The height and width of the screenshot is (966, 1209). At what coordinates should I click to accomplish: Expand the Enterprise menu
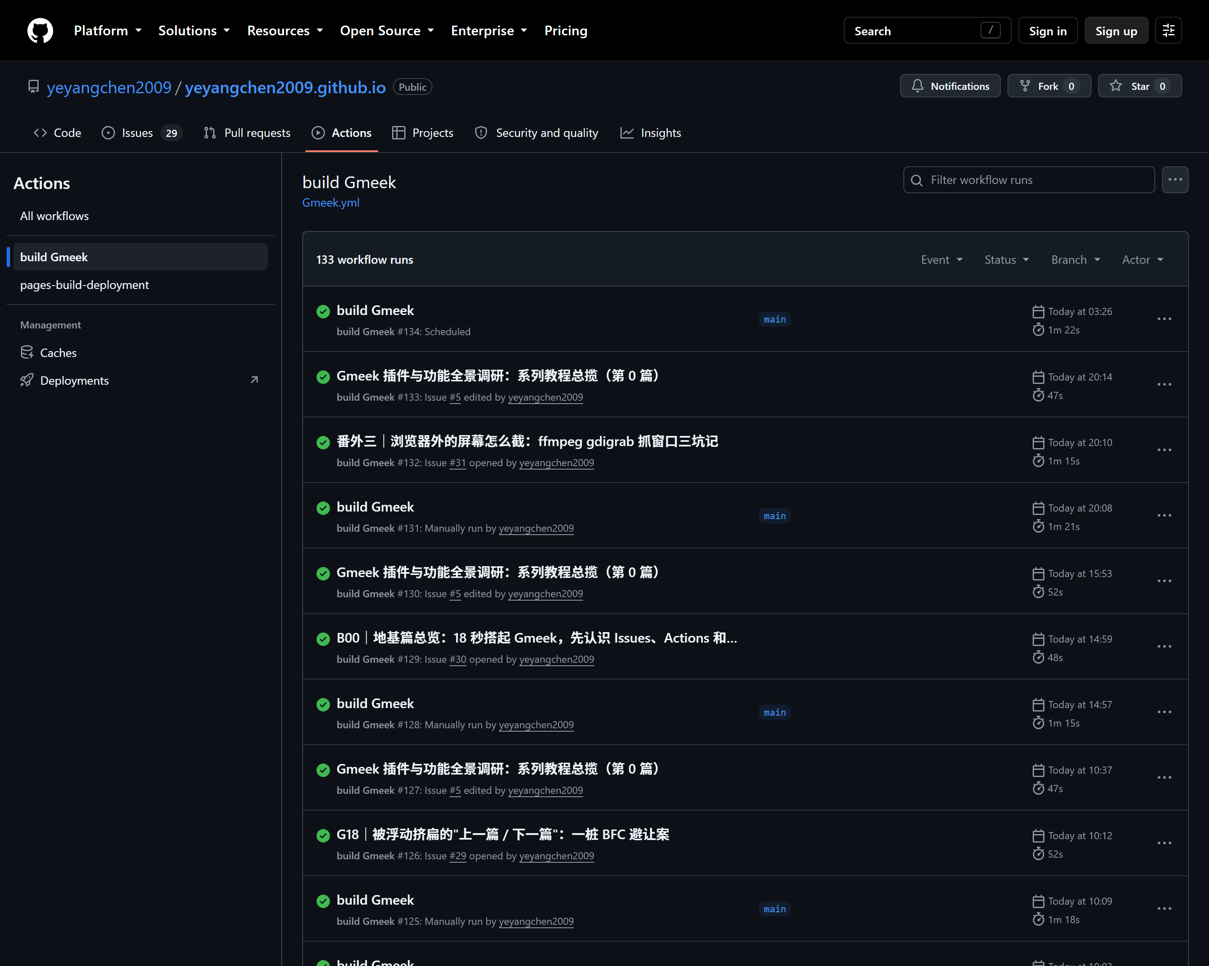(489, 31)
